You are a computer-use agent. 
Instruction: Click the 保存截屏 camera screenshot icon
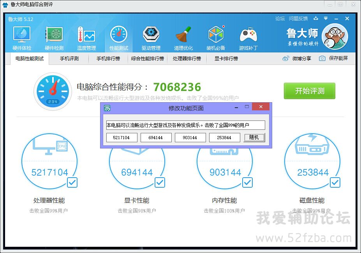tap(322, 59)
